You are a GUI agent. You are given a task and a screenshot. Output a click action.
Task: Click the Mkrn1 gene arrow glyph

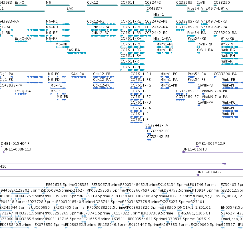coord(162,17)
